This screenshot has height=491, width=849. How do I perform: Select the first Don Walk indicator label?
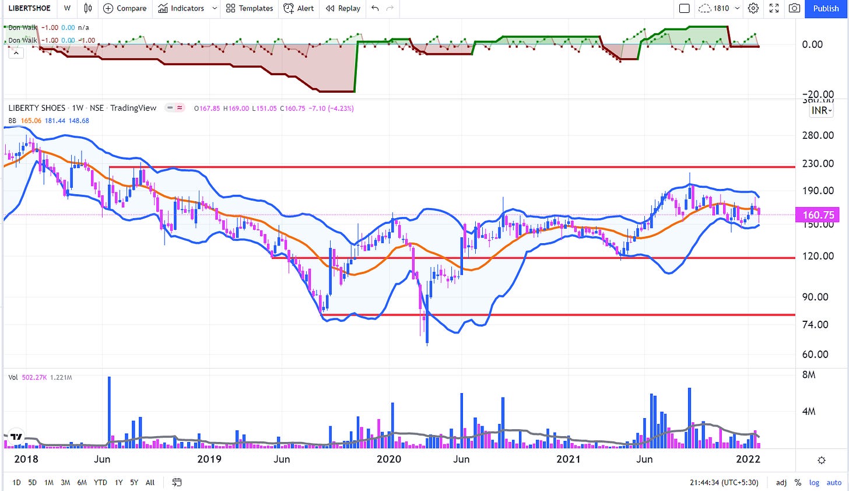tap(23, 27)
